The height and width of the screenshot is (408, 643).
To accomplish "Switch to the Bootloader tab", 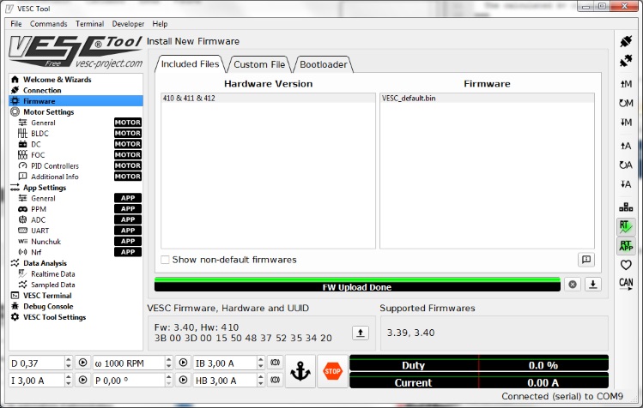I will [323, 64].
